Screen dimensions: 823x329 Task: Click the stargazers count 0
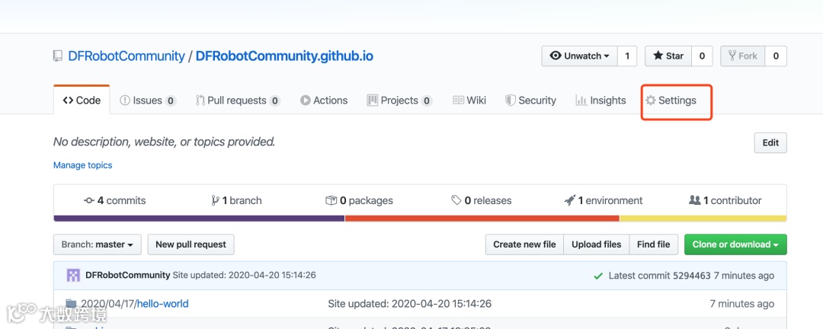(702, 56)
